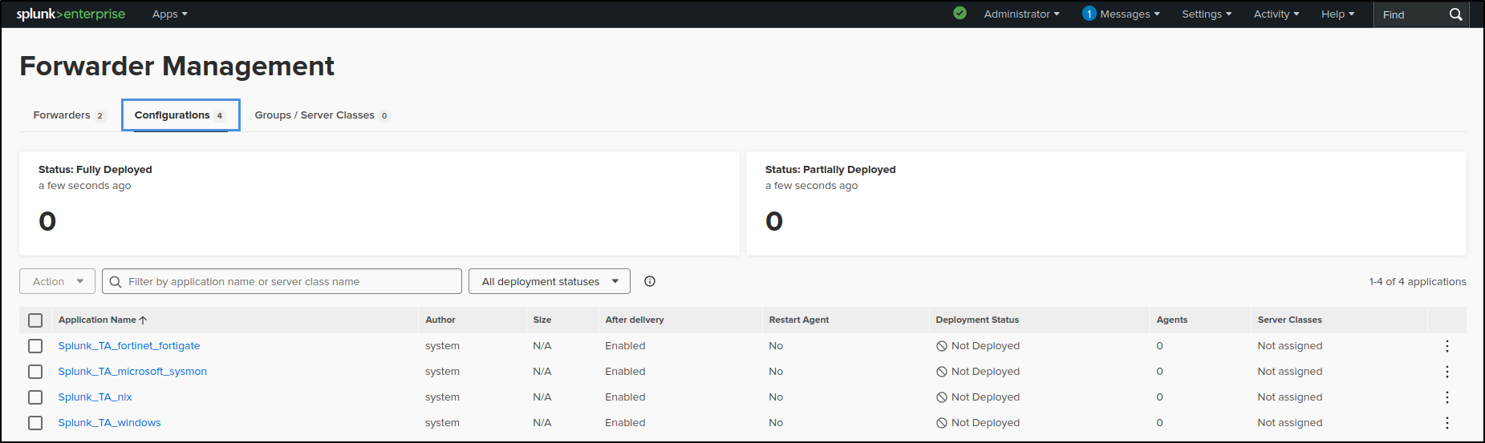Expand the Administrator menu

tap(1021, 14)
